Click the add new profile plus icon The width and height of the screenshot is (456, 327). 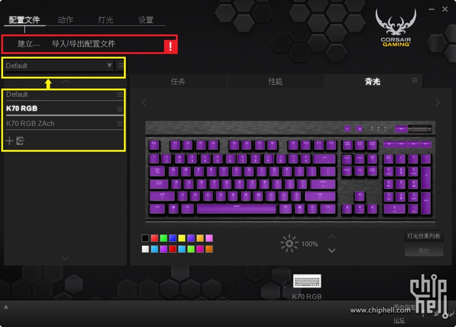[9, 141]
